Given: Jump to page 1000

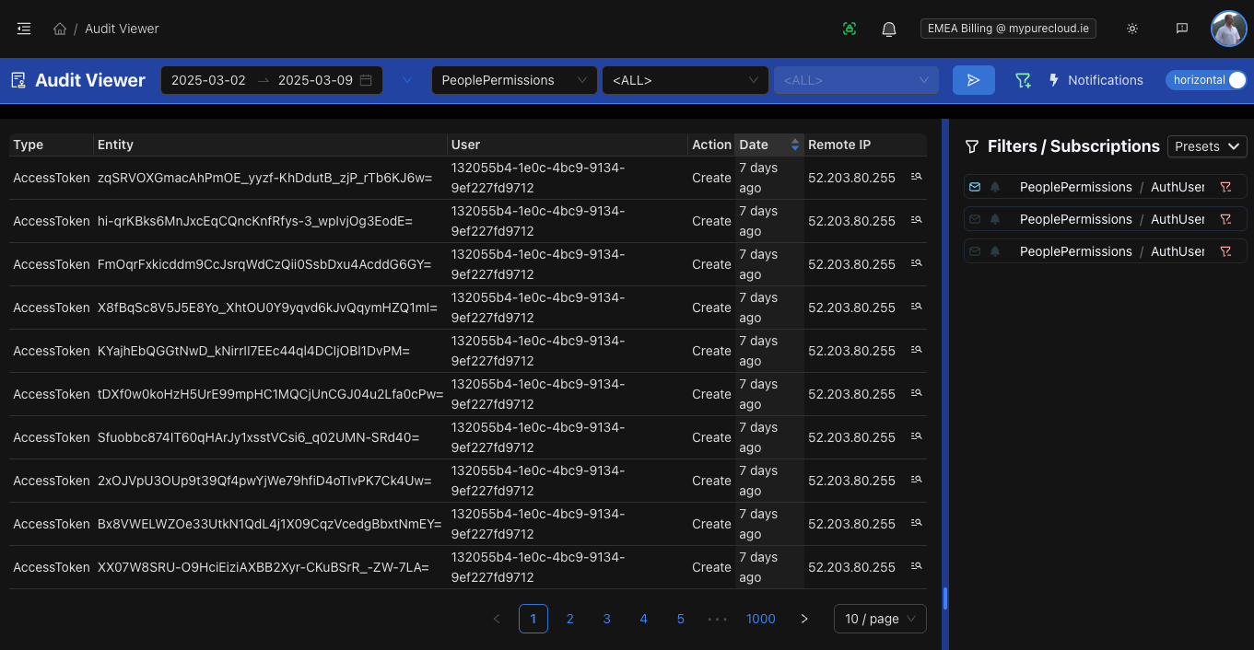Looking at the screenshot, I should [761, 619].
